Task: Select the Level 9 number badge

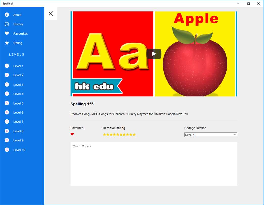Action: click(x=7, y=140)
